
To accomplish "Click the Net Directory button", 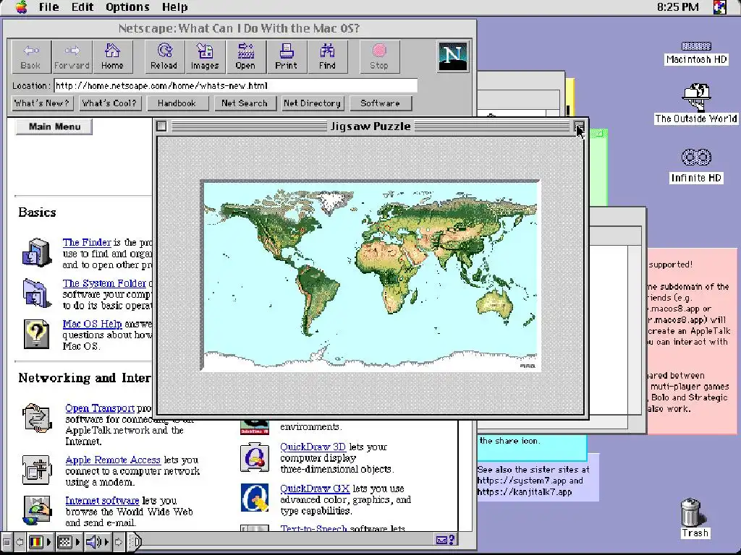I will [x=313, y=103].
